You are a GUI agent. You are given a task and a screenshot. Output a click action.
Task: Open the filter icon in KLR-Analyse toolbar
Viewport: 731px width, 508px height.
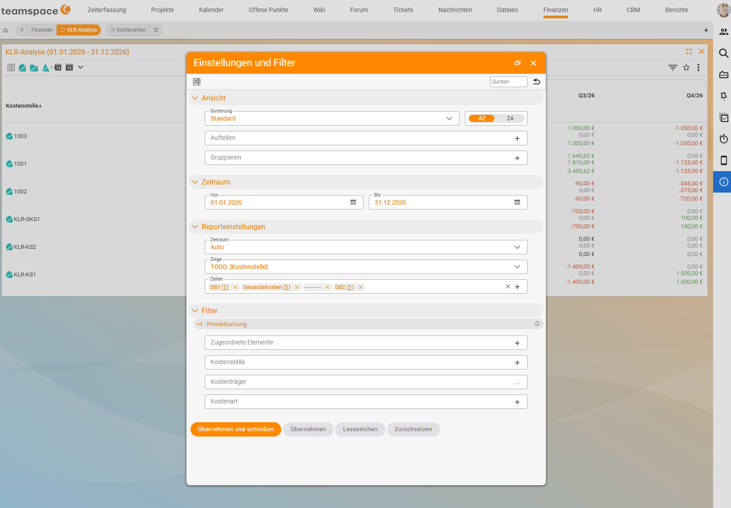(673, 67)
